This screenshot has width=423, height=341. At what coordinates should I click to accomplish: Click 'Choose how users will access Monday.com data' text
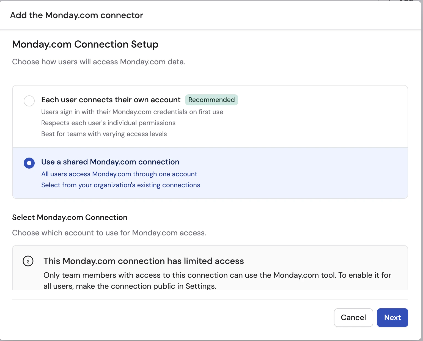(98, 62)
